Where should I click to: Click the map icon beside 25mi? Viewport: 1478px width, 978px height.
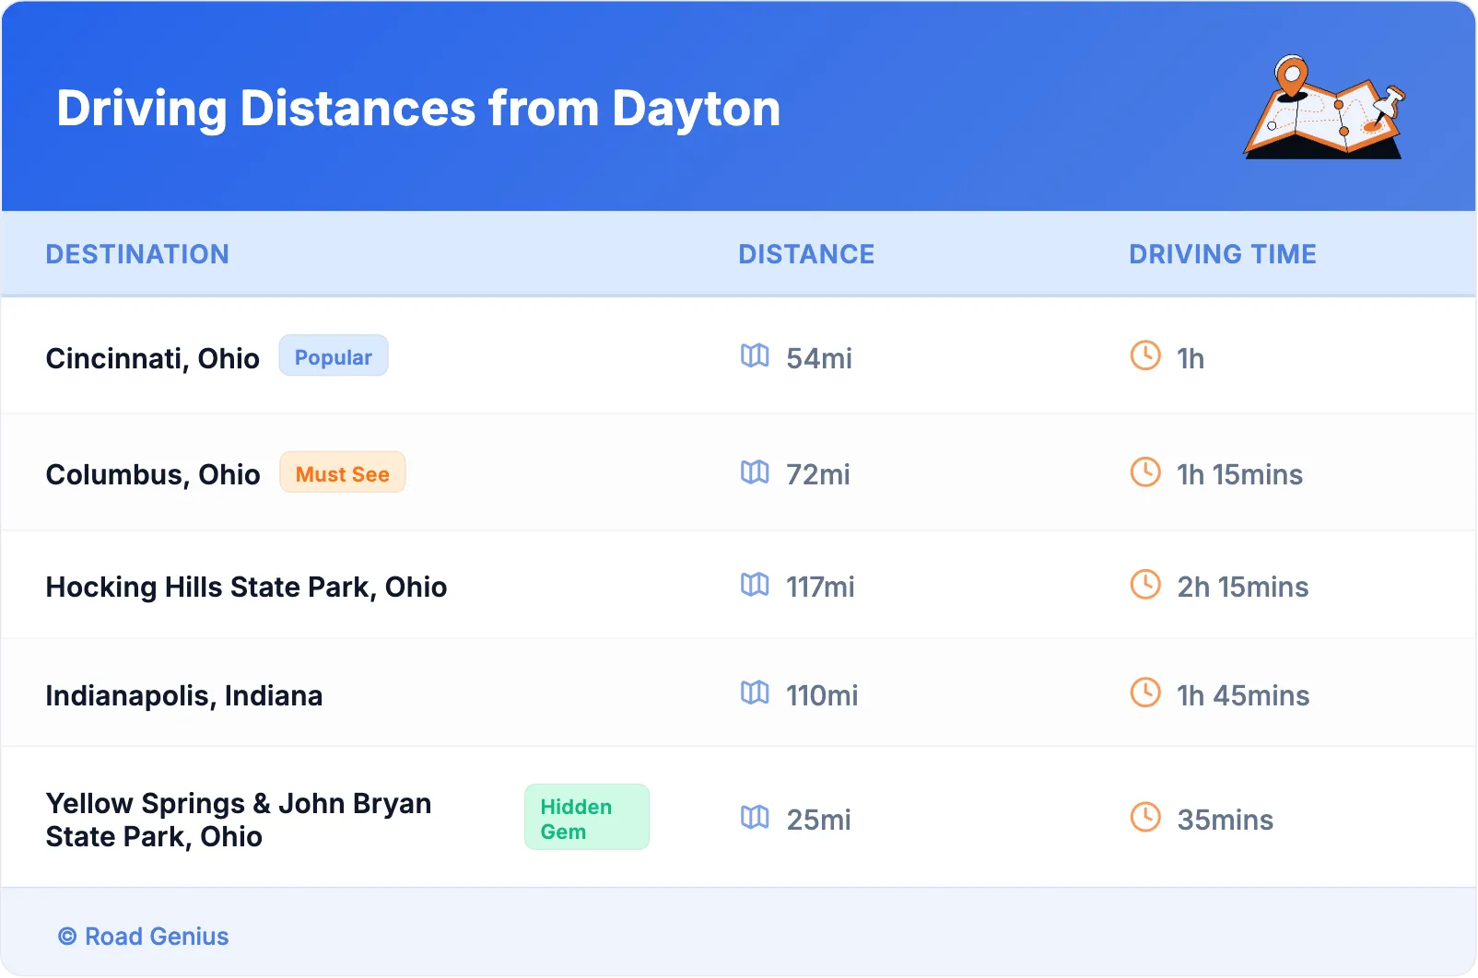click(x=755, y=817)
